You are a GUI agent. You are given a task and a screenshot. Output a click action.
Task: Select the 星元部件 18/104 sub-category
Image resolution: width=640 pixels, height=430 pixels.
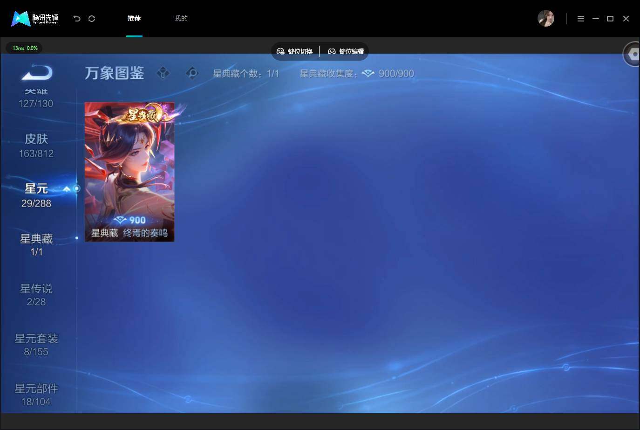(36, 395)
